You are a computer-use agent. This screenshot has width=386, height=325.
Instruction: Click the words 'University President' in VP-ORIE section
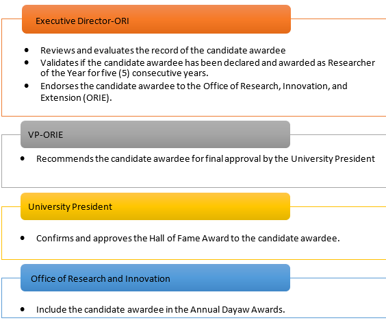tap(333, 159)
